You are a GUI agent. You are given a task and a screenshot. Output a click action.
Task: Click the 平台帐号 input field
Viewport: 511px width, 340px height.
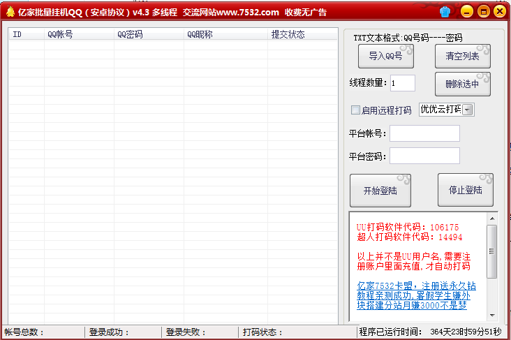[x=424, y=133]
